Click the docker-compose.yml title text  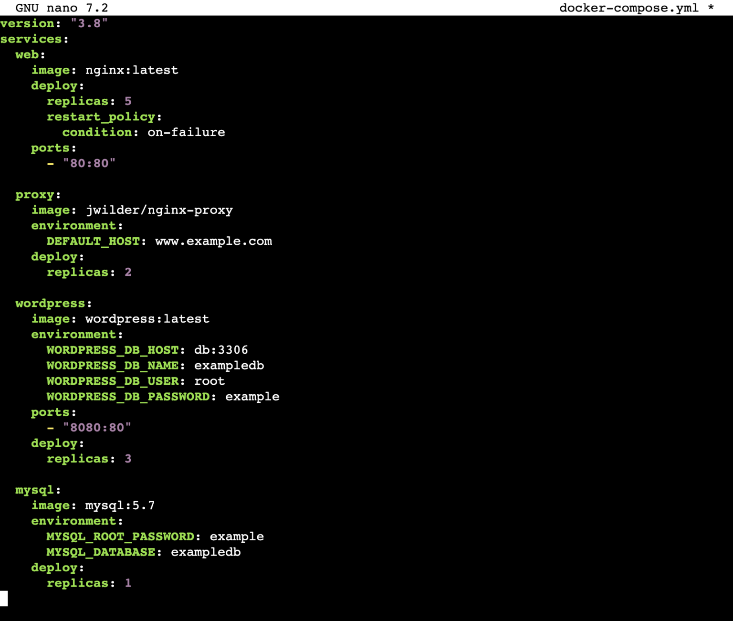point(629,8)
